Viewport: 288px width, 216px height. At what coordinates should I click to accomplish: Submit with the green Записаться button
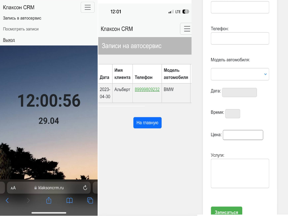(x=226, y=212)
